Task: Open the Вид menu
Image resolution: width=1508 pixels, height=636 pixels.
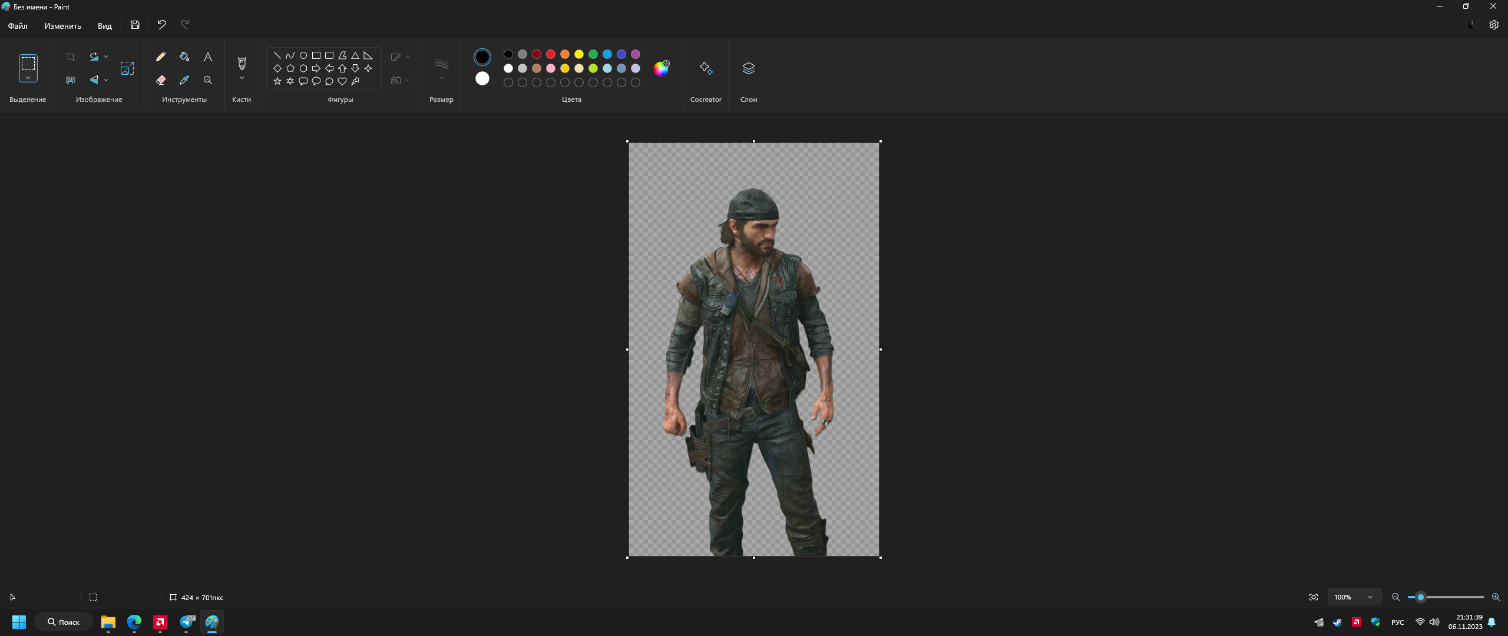Action: [104, 26]
